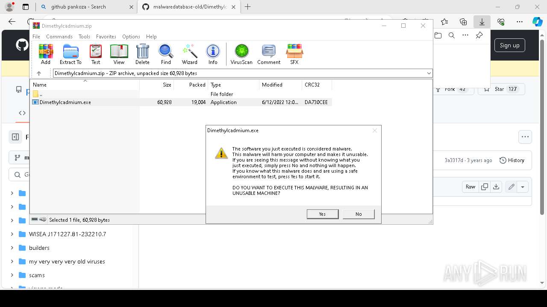Open edit options dropdown arrow
This screenshot has height=307, width=547.
click(x=523, y=187)
